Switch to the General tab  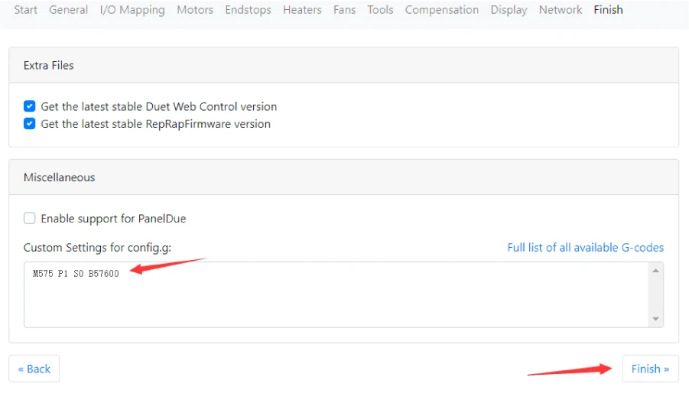[x=68, y=10]
